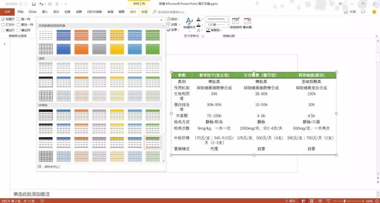Open the ribbon display options icon
The image size is (380, 203).
click(341, 4)
